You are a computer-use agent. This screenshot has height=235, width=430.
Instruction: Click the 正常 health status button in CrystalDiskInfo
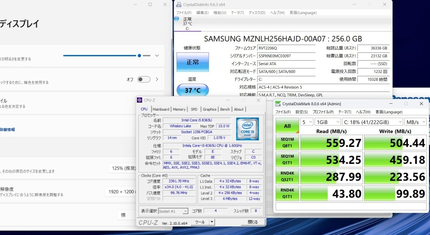pos(193,62)
